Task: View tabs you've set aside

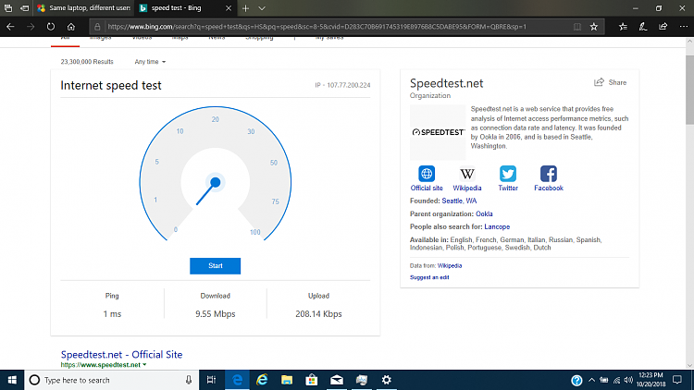Action: coord(8,8)
